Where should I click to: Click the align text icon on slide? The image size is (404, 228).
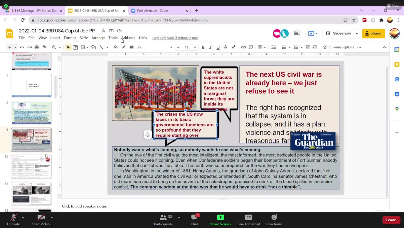[x=148, y=135]
